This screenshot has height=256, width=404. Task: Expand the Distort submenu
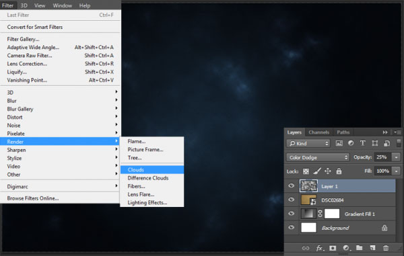(61, 117)
